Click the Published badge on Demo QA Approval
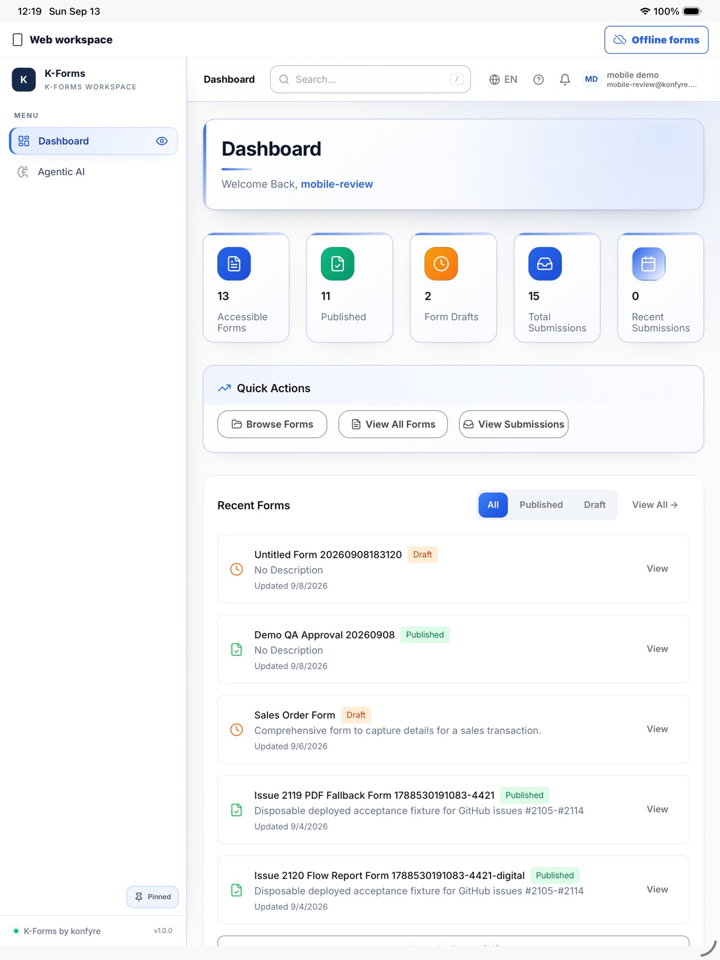Viewport: 720px width, 960px height. coord(425,635)
